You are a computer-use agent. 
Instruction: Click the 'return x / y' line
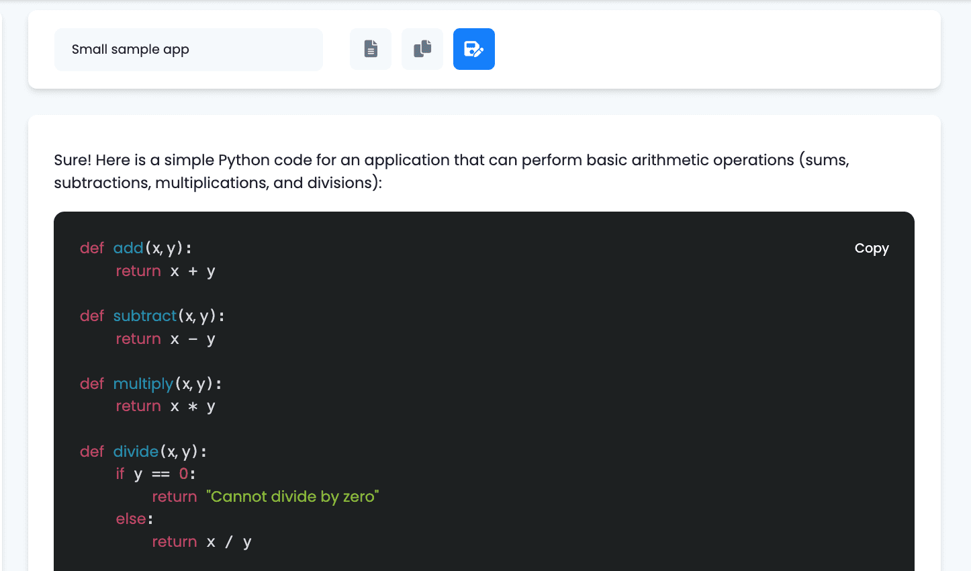pyautogui.click(x=201, y=542)
